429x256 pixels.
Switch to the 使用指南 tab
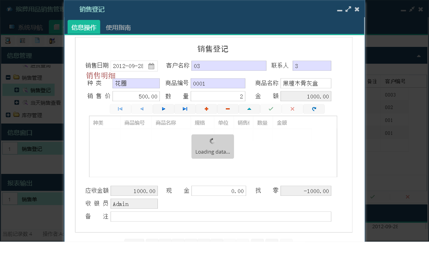(119, 27)
